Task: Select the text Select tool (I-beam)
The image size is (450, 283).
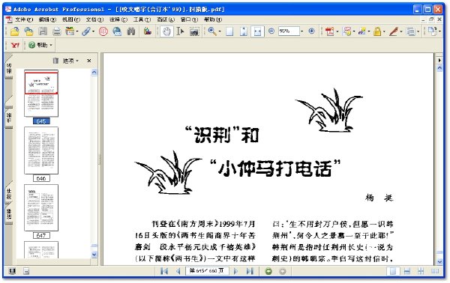Action: pos(180,31)
